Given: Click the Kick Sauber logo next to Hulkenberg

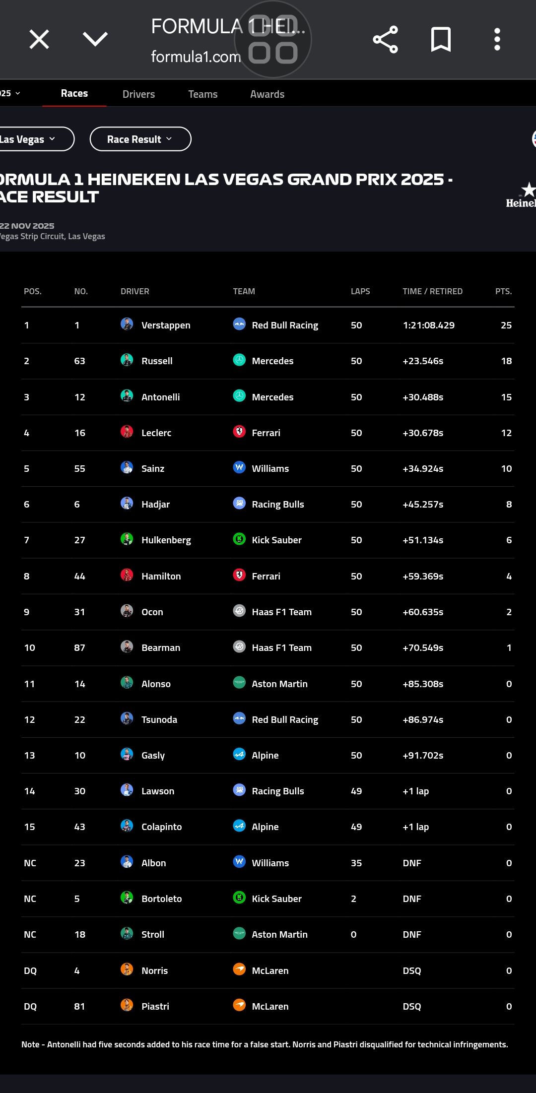Looking at the screenshot, I should (x=239, y=539).
